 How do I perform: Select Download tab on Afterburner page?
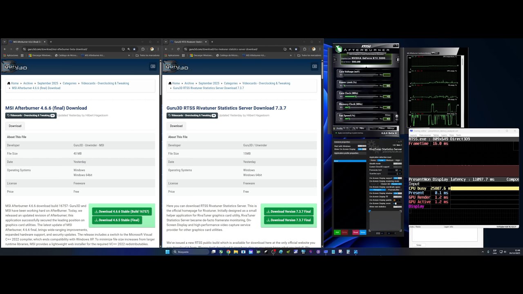(x=15, y=126)
